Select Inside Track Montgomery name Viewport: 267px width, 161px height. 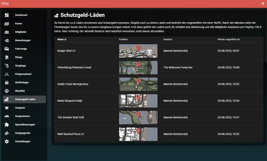point(73,84)
